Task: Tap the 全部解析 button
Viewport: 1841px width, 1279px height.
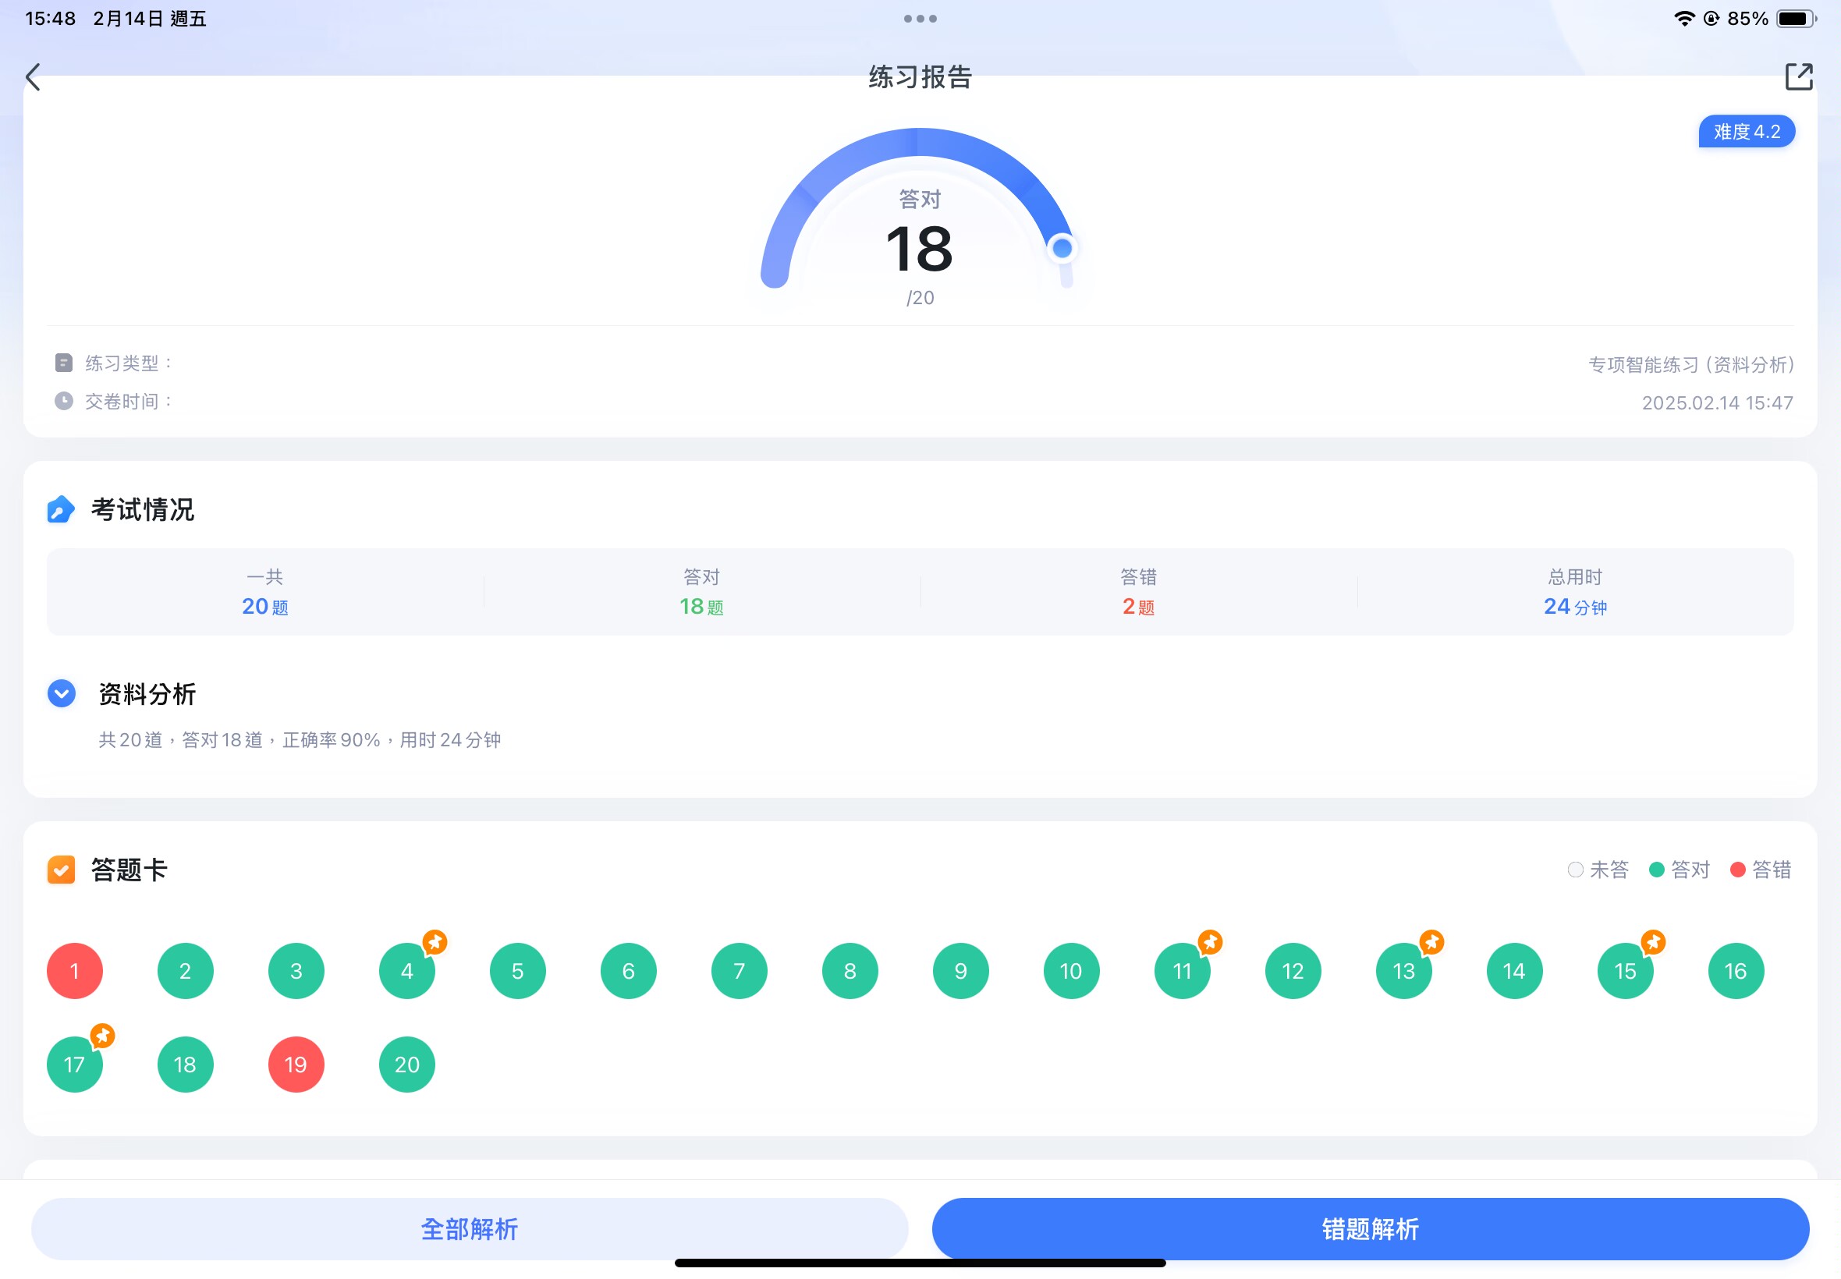Action: pyautogui.click(x=469, y=1228)
